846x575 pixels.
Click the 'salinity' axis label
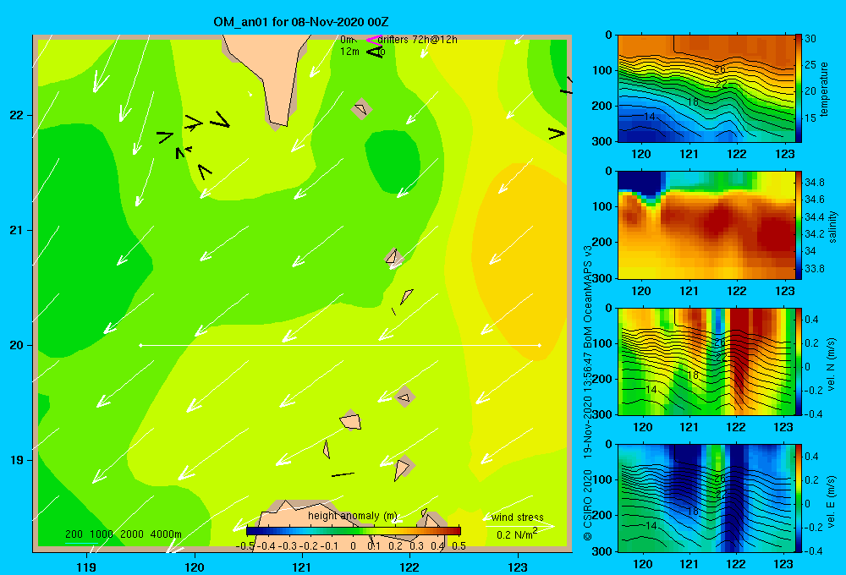tap(832, 227)
